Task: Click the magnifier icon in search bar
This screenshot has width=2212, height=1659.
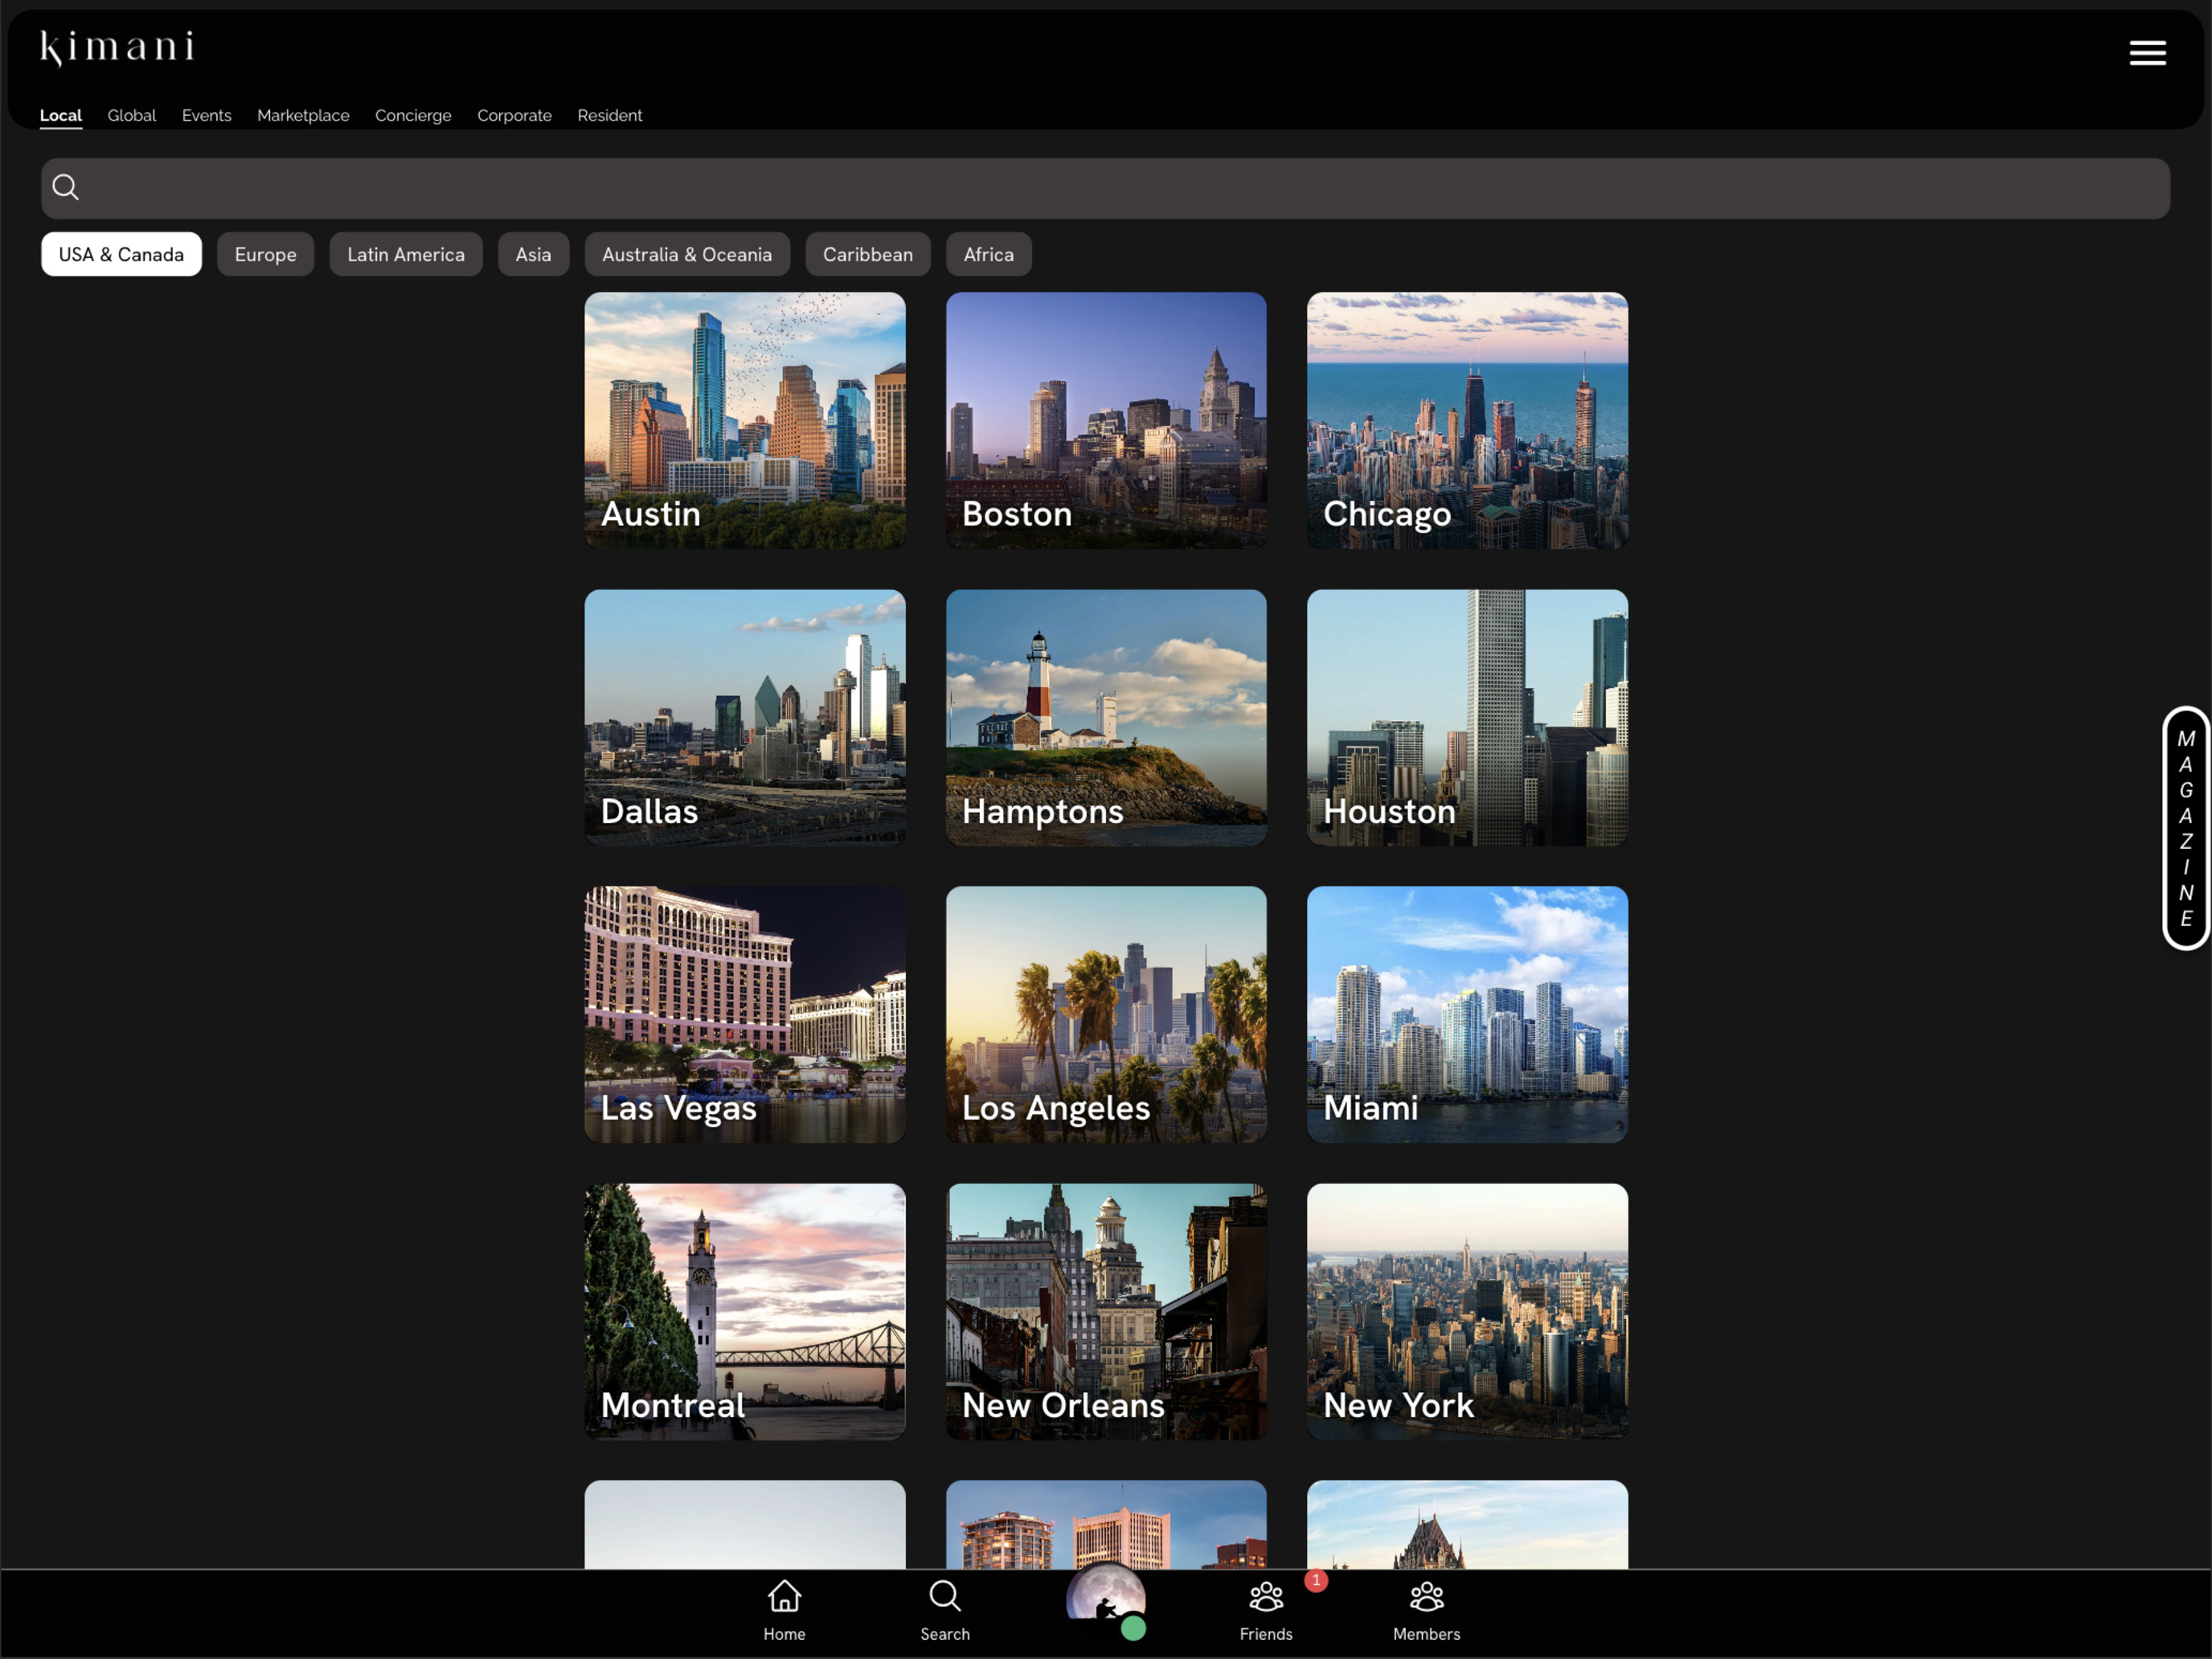Action: pos(66,187)
